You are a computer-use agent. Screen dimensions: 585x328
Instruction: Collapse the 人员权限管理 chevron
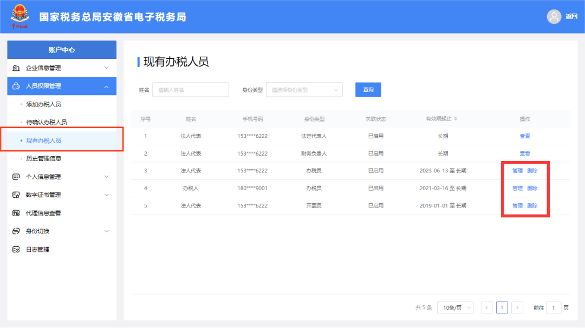click(106, 86)
